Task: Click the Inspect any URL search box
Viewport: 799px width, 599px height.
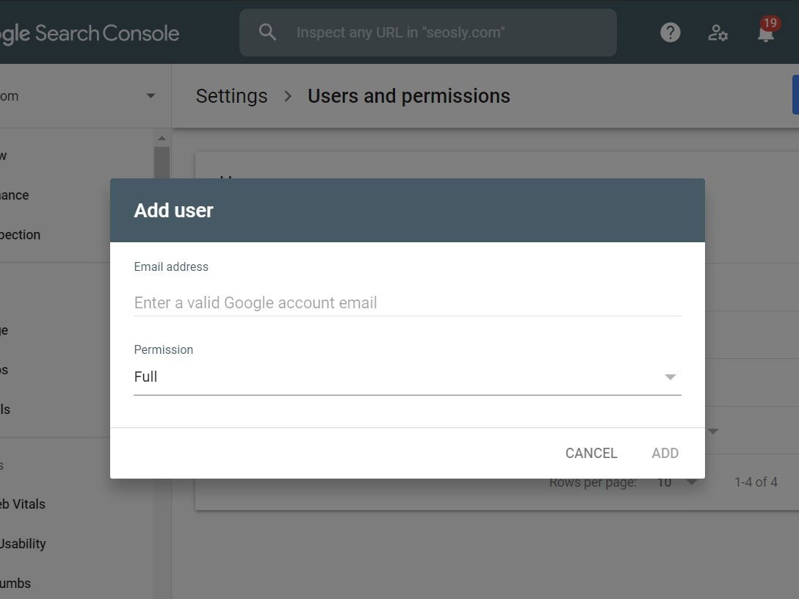Action: [428, 32]
